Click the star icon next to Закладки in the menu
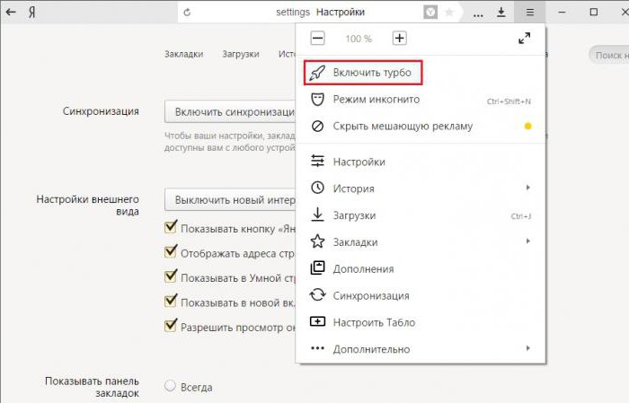Viewport: 629px width, 403px height. 317,241
